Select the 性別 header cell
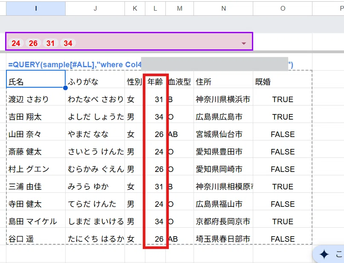The height and width of the screenshot is (263, 344). click(x=135, y=79)
